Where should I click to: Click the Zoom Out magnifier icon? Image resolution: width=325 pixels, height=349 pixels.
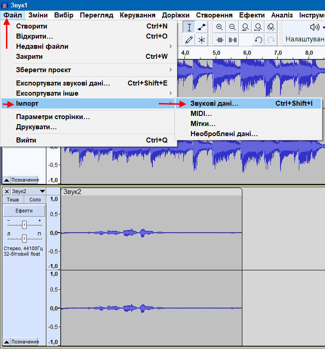(x=232, y=28)
